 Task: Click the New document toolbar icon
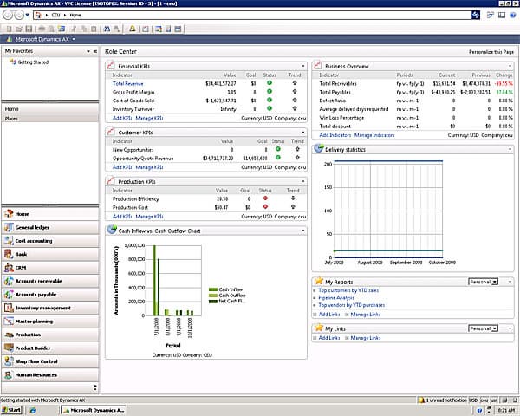click(10, 29)
